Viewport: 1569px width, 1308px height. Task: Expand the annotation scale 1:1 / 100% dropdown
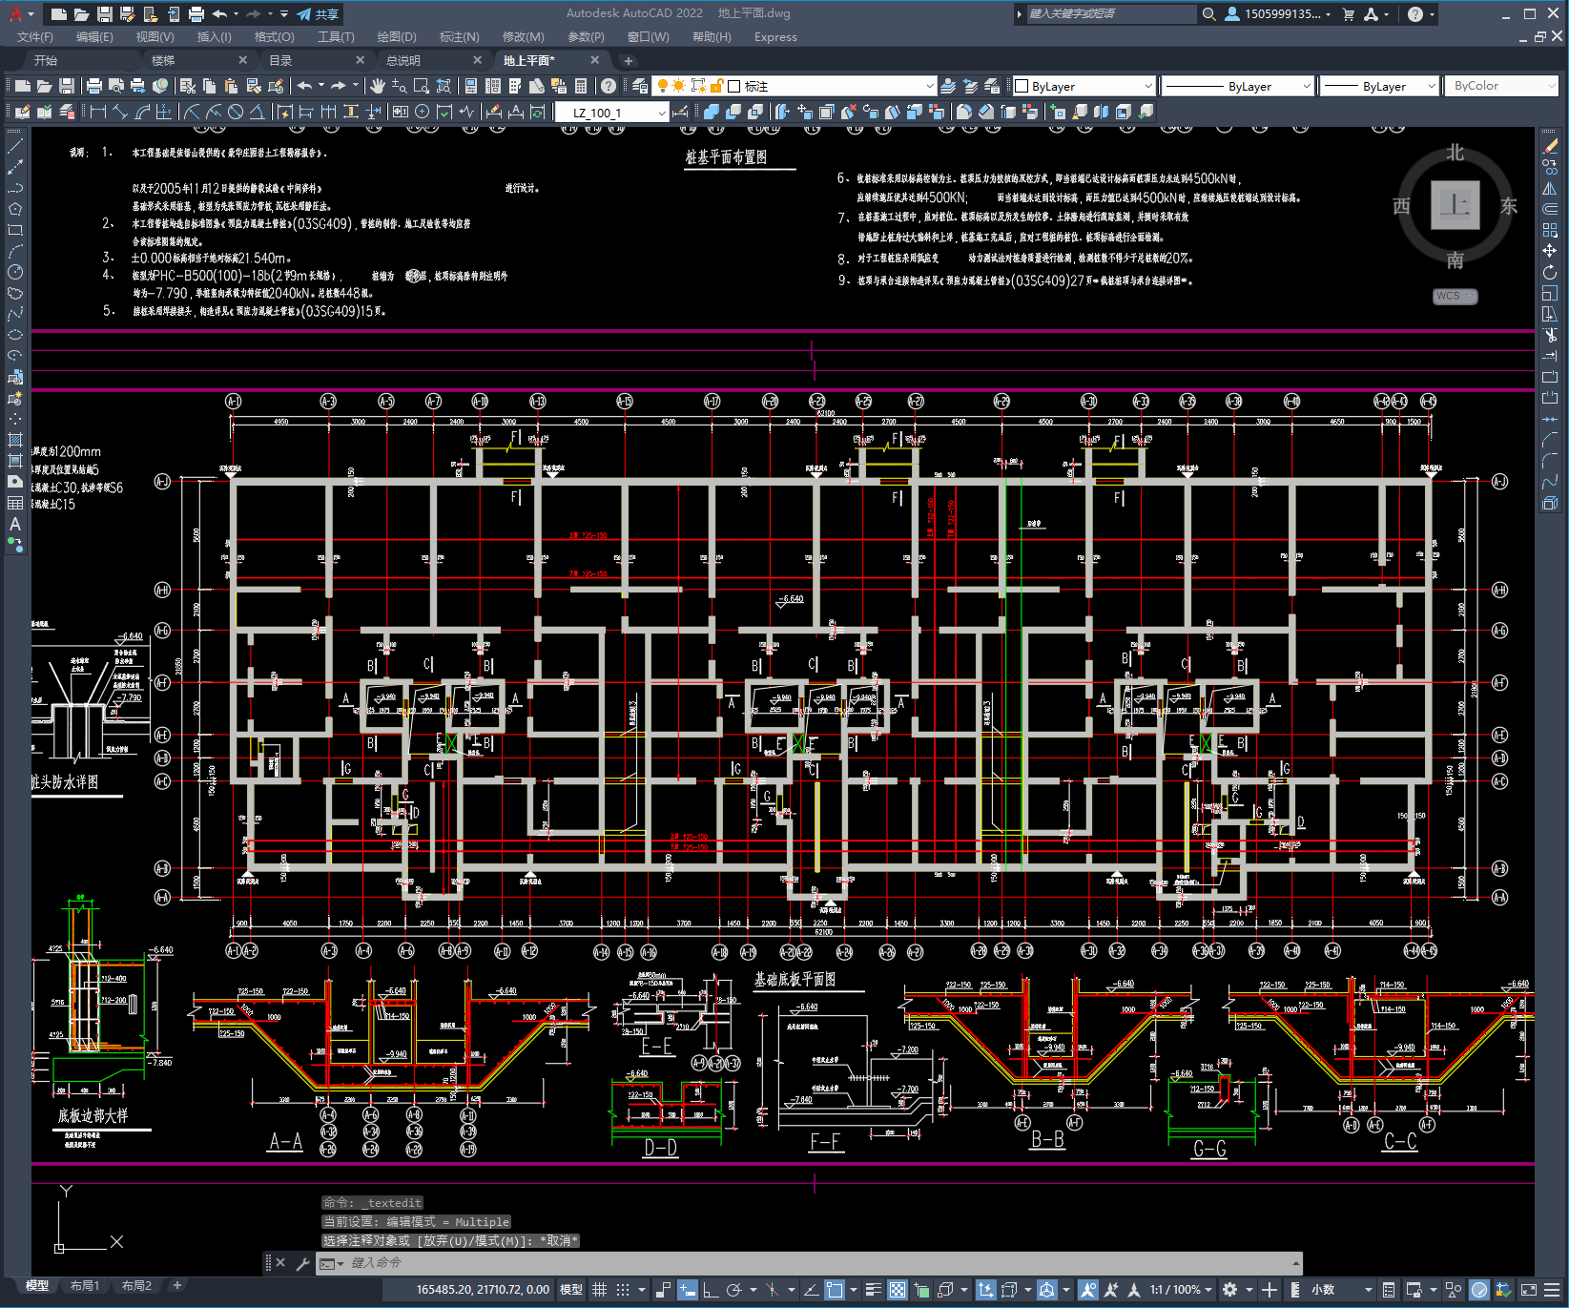click(1181, 1290)
